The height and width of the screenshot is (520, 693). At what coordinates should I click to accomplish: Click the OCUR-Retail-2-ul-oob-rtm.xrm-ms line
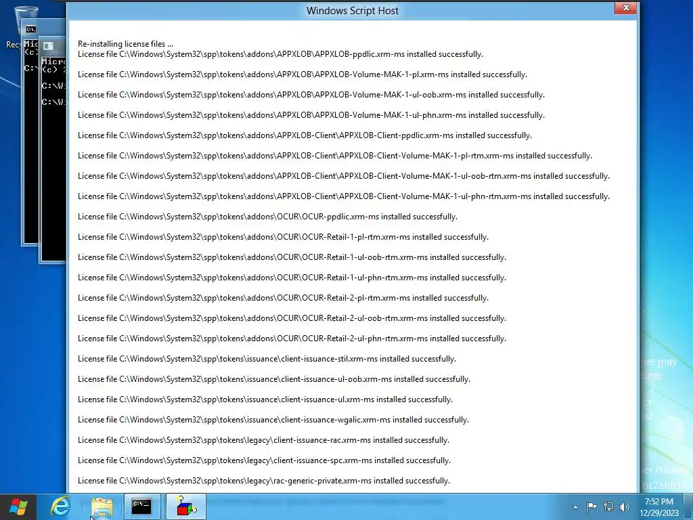point(292,318)
